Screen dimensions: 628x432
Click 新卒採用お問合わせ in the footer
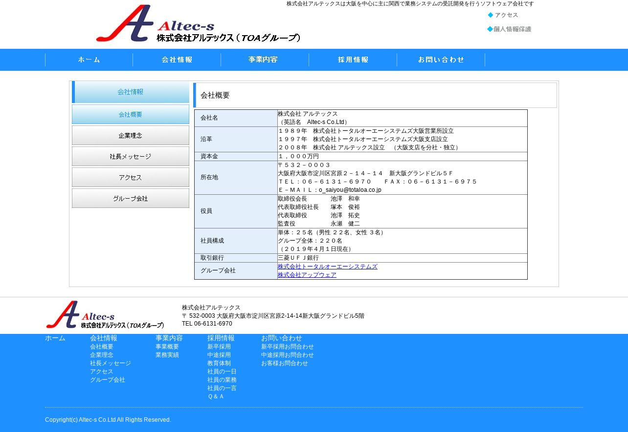[288, 347]
